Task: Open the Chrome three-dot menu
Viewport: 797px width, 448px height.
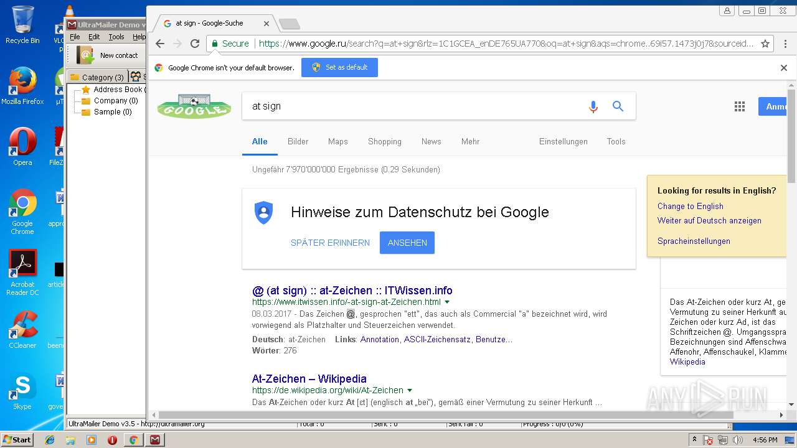Action: 784,44
